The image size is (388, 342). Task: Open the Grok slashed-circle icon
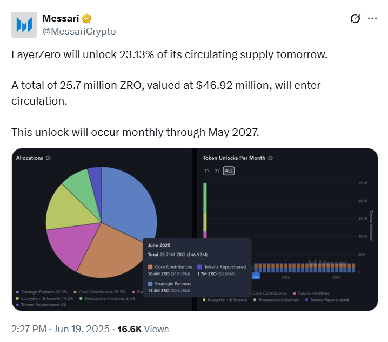coord(355,19)
